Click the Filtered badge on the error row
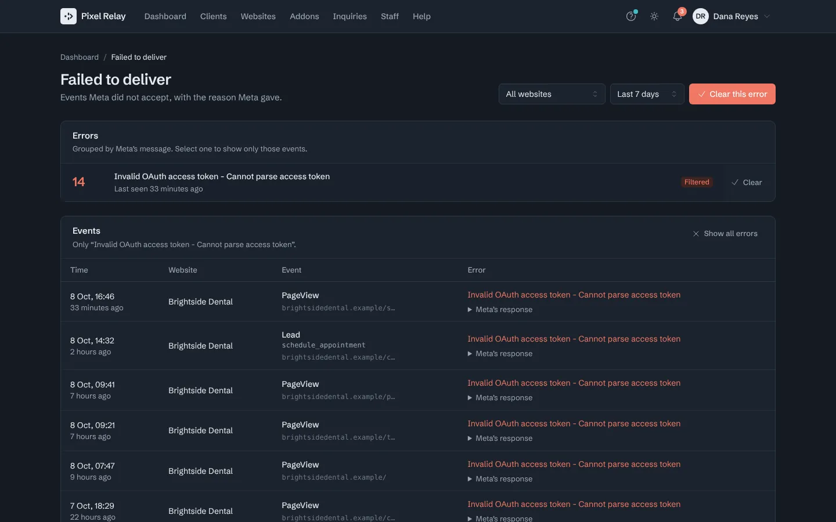This screenshot has height=522, width=836. (697, 182)
